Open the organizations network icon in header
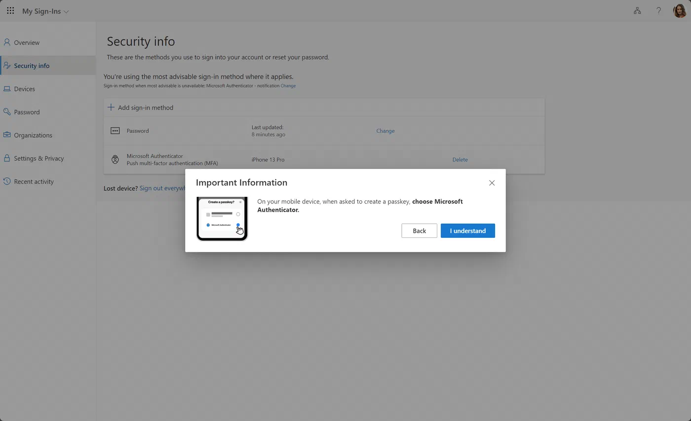The height and width of the screenshot is (421, 691). pos(637,10)
